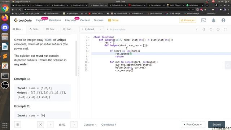
Task: Click the description panel scrollbar
Action: pos(76,58)
